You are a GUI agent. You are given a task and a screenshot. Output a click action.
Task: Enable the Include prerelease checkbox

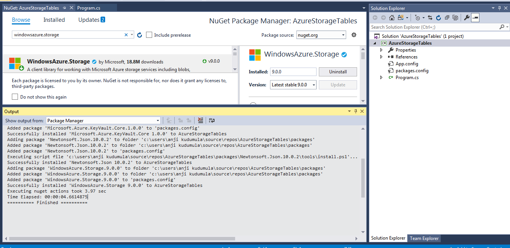pos(149,35)
